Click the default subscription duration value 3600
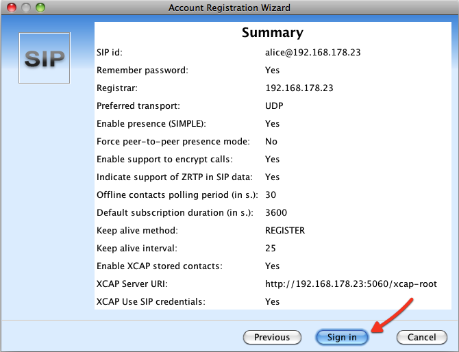Screen dimensions: 459x352 [275, 212]
